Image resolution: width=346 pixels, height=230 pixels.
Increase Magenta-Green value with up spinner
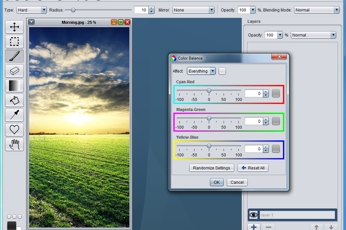tap(266, 119)
